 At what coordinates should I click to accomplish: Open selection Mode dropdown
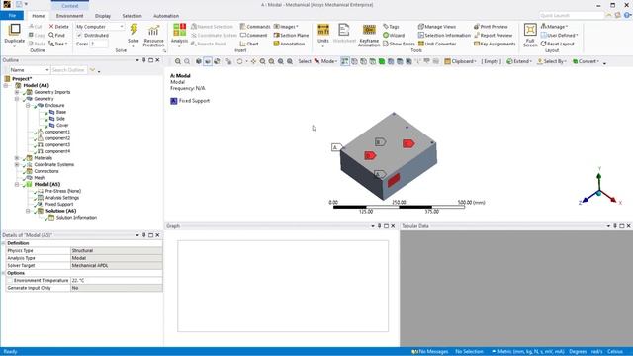pyautogui.click(x=325, y=61)
